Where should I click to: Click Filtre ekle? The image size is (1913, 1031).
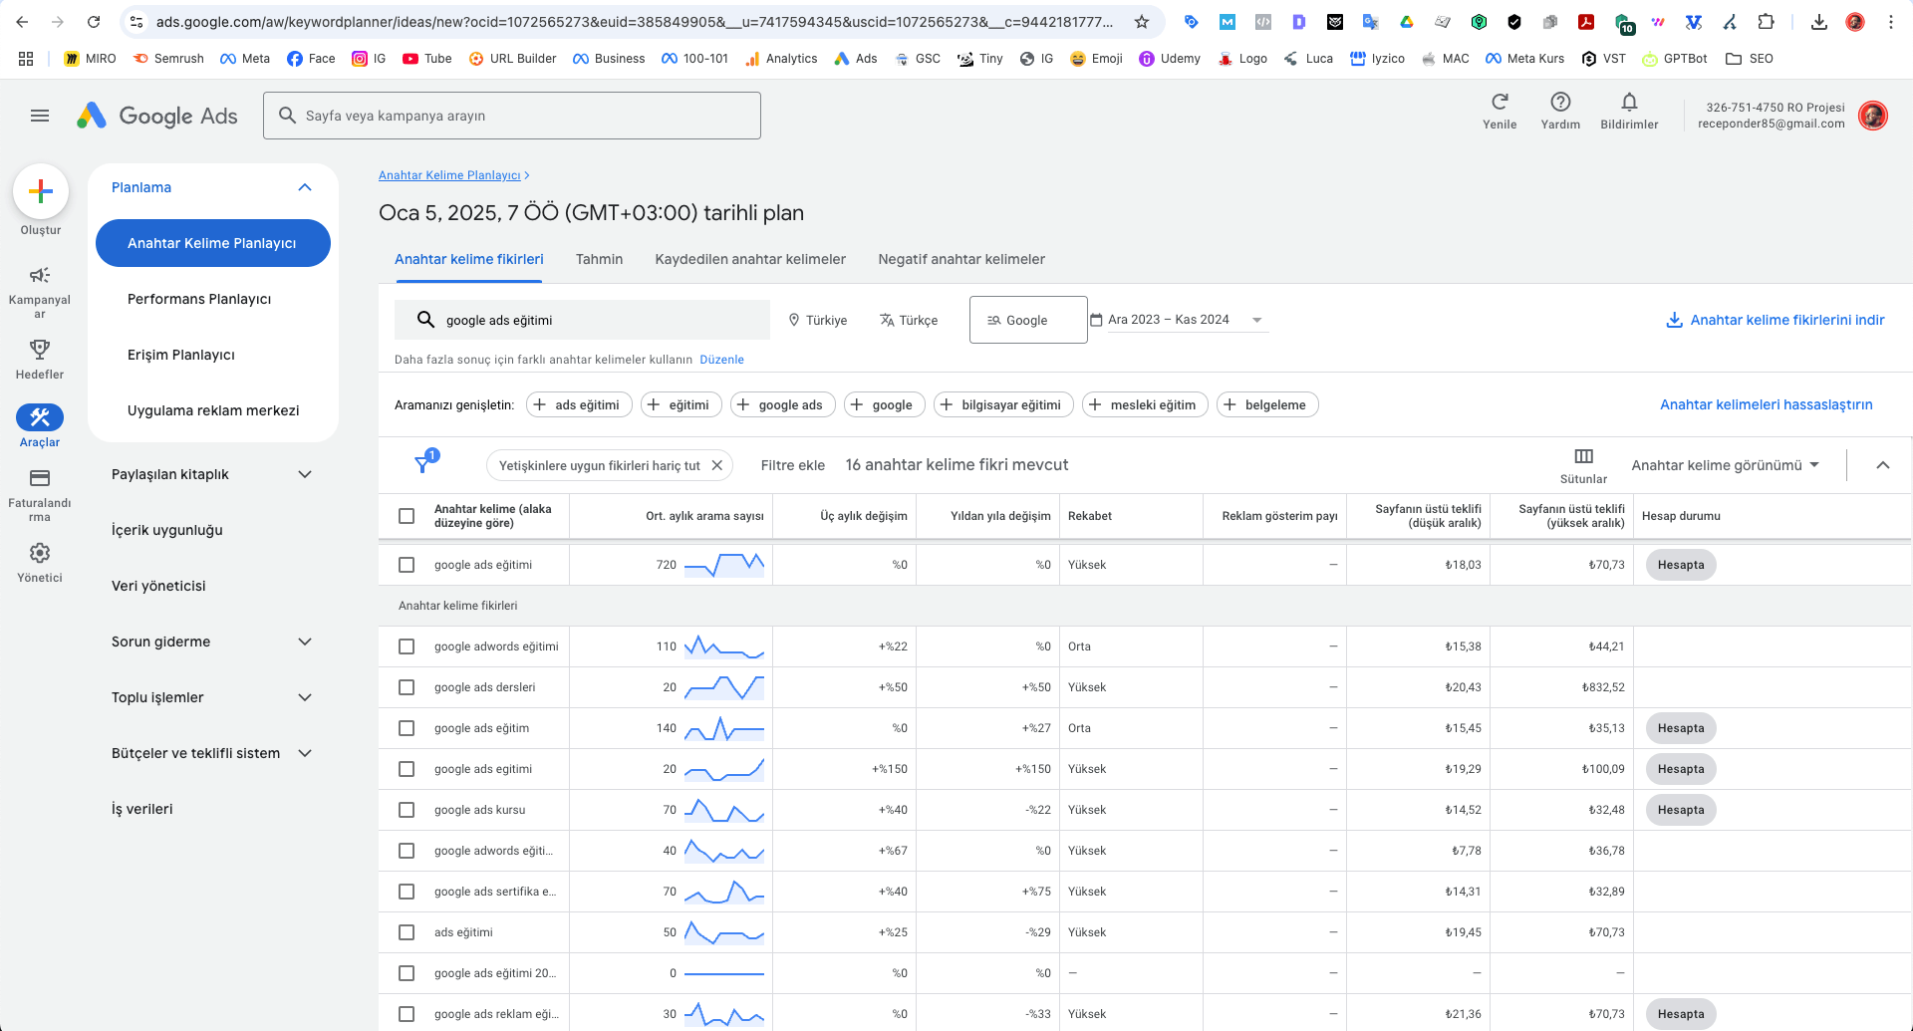[x=793, y=465]
